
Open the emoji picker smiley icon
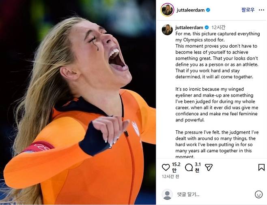pos(258,194)
